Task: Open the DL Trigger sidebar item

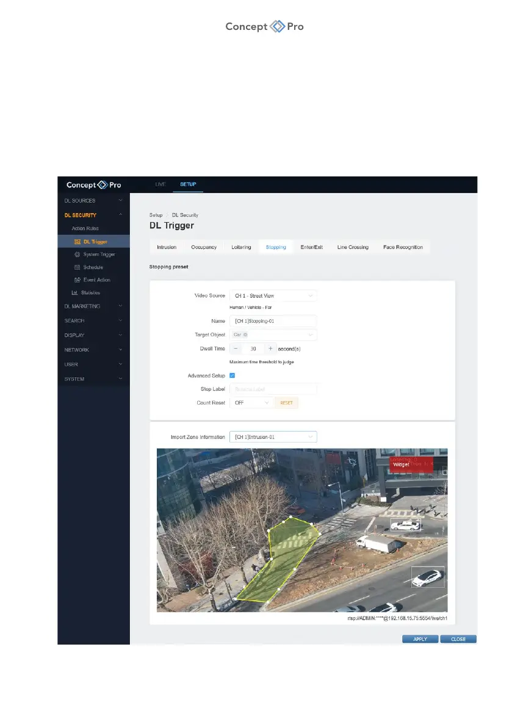Action: click(93, 242)
